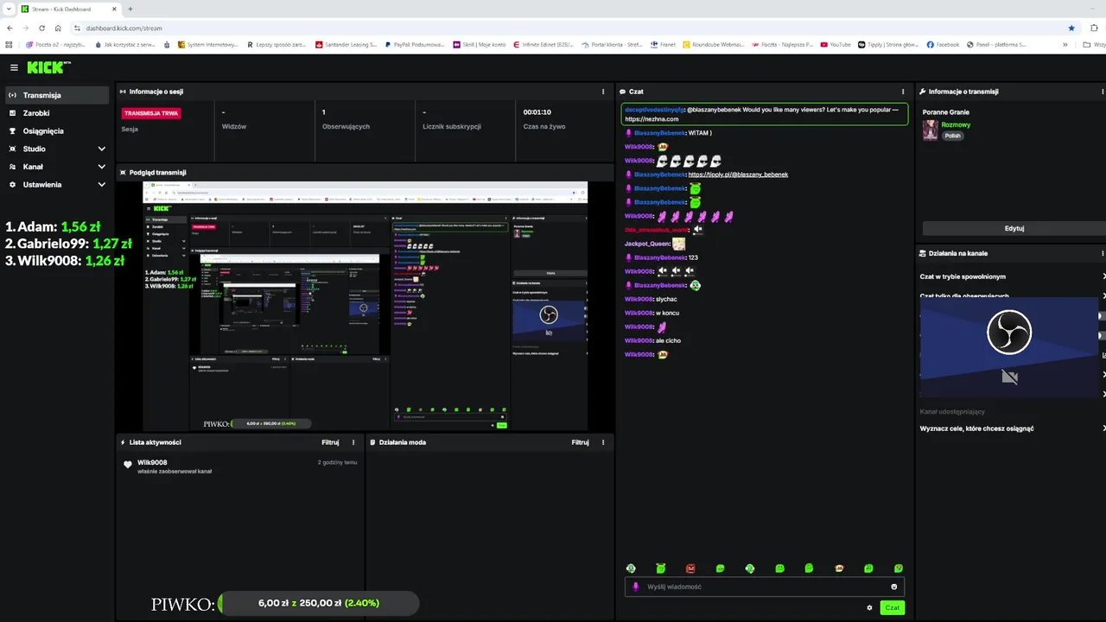The width and height of the screenshot is (1106, 622).
Task: Open emoji picker in message field
Action: click(894, 587)
